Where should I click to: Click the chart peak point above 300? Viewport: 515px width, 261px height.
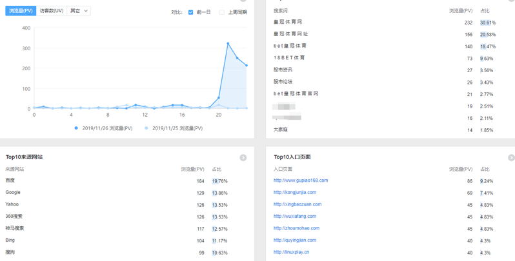click(228, 43)
